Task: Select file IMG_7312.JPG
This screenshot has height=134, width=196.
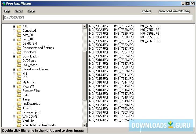Action: (x=98, y=67)
